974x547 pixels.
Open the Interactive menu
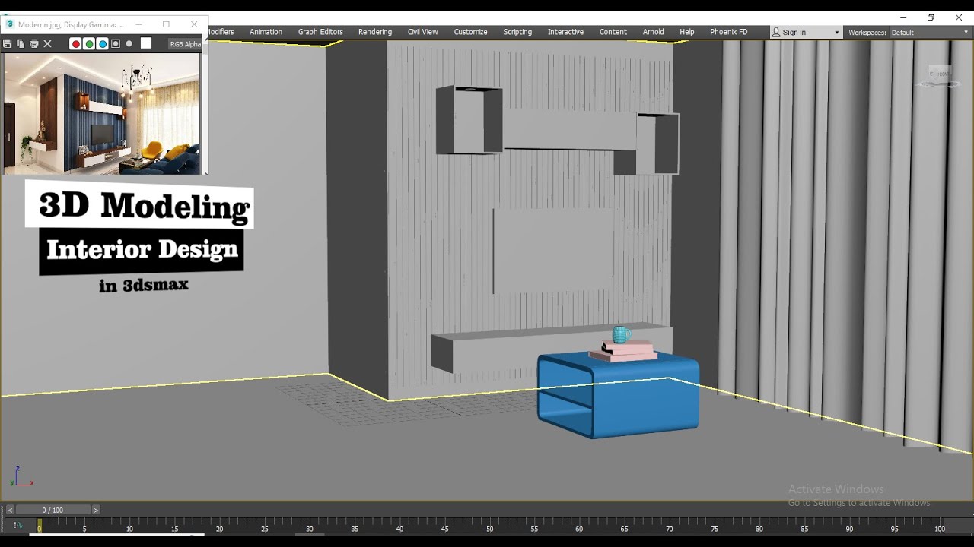click(565, 32)
